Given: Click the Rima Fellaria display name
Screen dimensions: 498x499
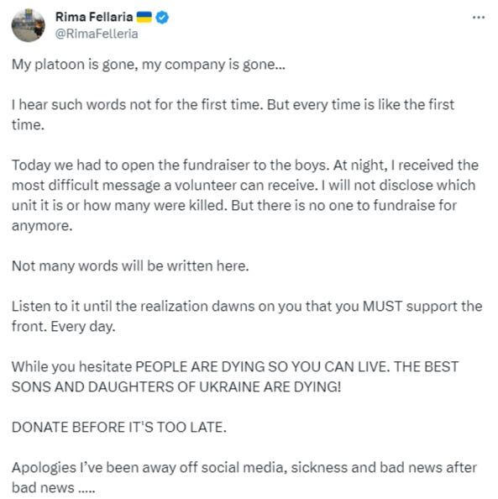Looking at the screenshot, I should click(x=94, y=17).
